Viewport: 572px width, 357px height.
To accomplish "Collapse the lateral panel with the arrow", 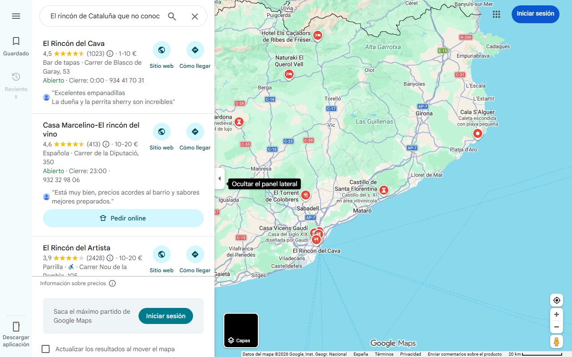I will [219, 178].
